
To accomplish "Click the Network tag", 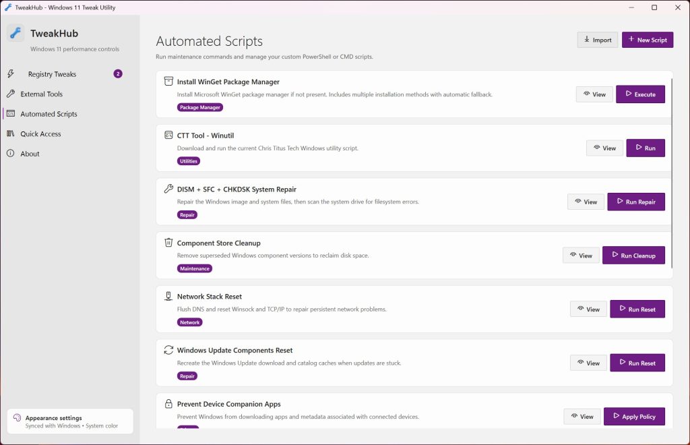I will [x=189, y=322].
